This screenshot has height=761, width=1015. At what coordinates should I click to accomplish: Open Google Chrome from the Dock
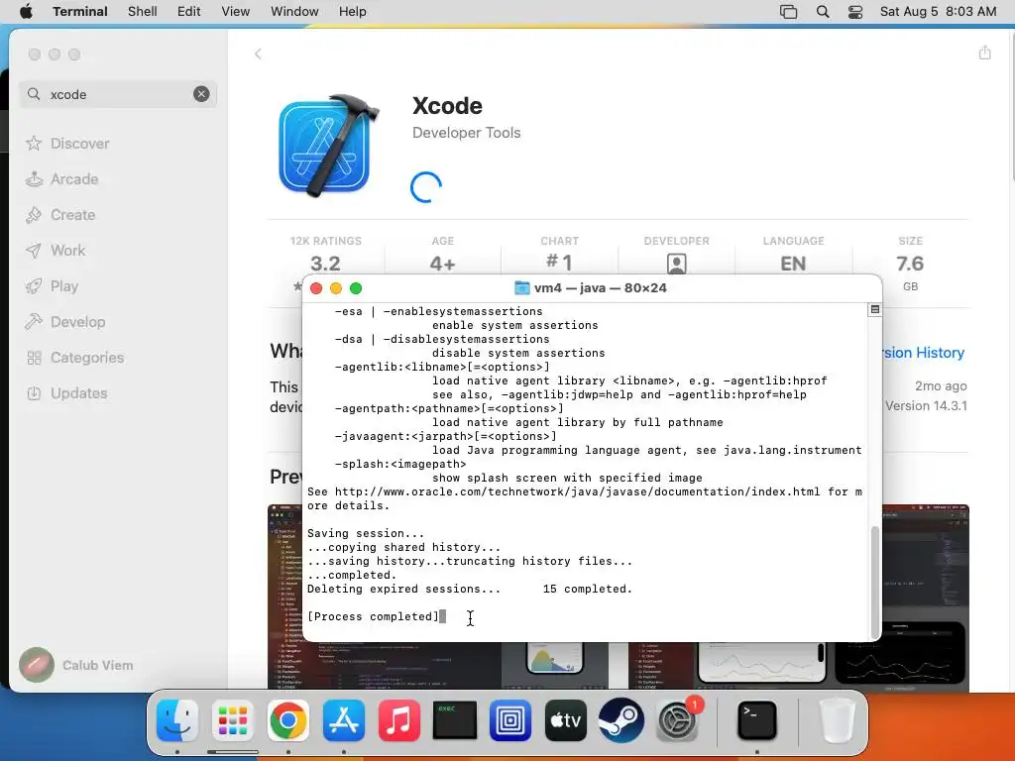click(x=288, y=720)
